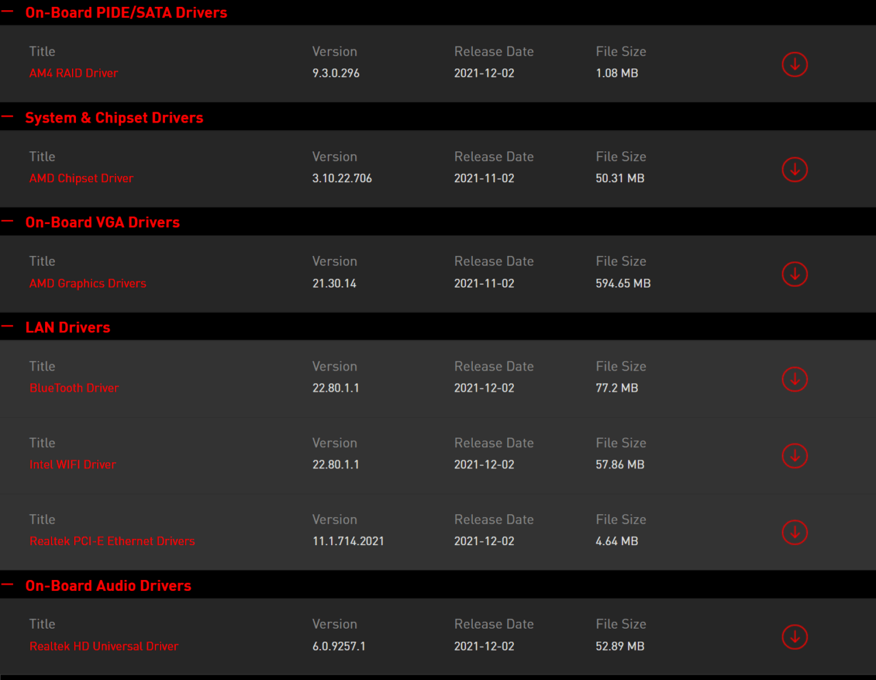Download the AMD Graphics Drivers
876x680 pixels.
[795, 274]
